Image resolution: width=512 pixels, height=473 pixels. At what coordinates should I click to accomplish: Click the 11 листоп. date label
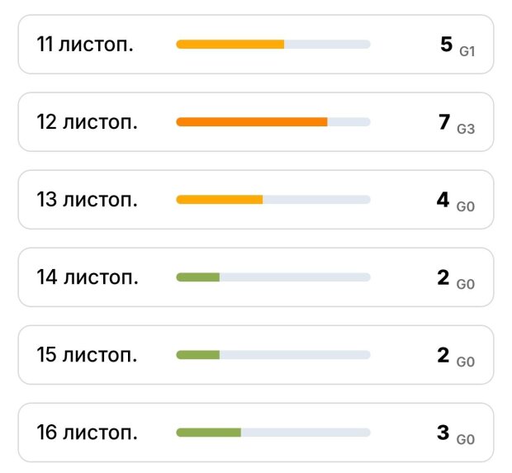[86, 45]
